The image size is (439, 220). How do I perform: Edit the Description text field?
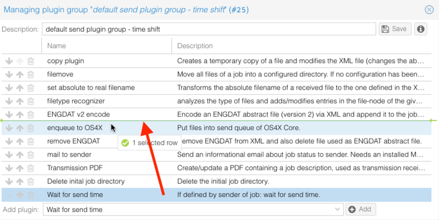tap(209, 29)
